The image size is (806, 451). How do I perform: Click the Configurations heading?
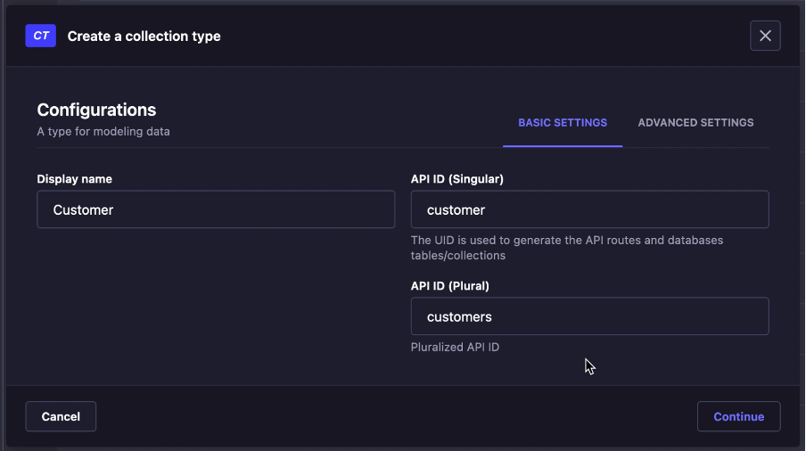(96, 110)
